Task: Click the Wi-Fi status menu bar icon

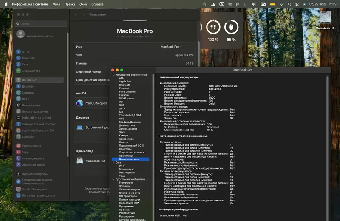Action: 281,4
